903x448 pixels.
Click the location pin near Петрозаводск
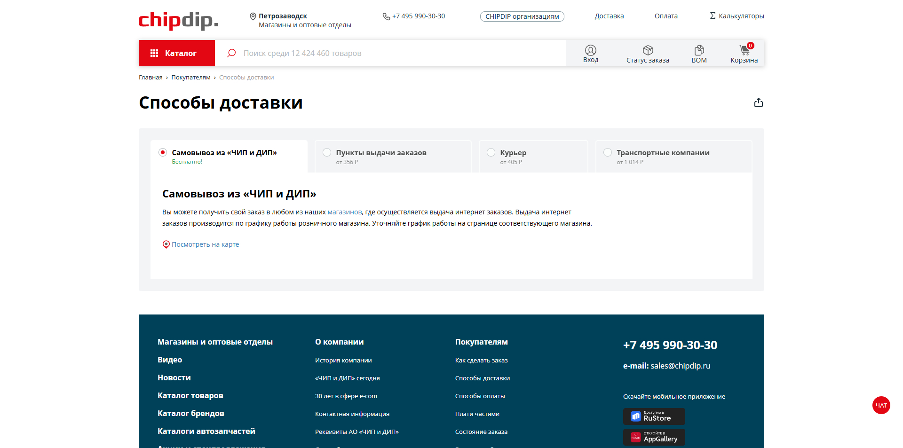253,16
